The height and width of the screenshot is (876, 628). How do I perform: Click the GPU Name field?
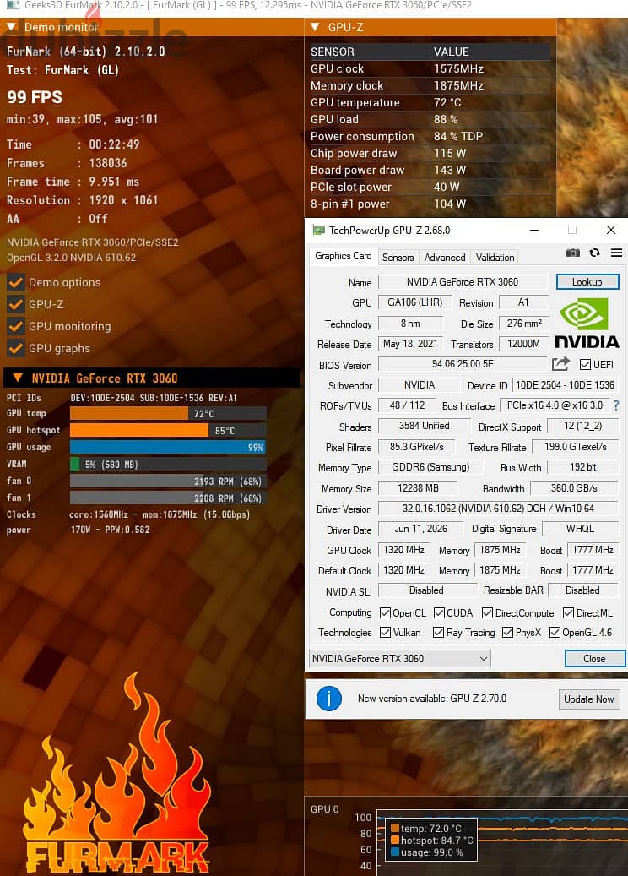coord(463,281)
